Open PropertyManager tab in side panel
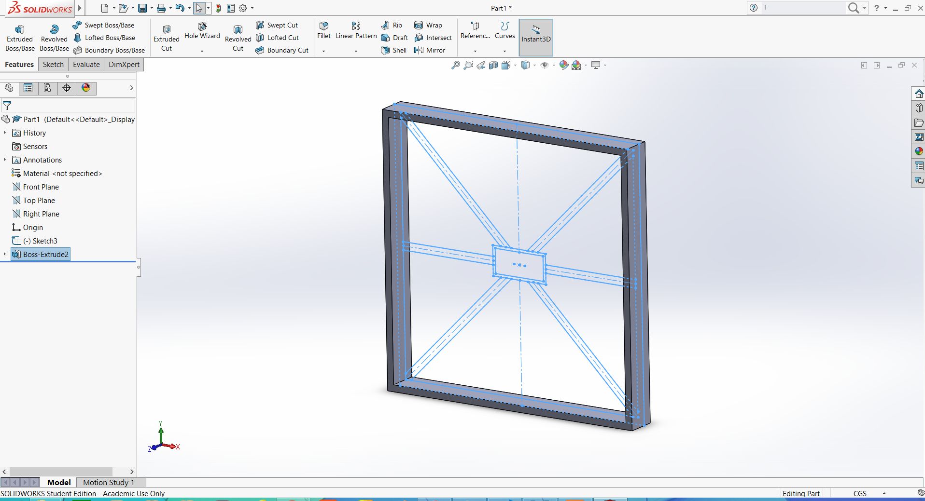This screenshot has height=501, width=925. point(28,88)
